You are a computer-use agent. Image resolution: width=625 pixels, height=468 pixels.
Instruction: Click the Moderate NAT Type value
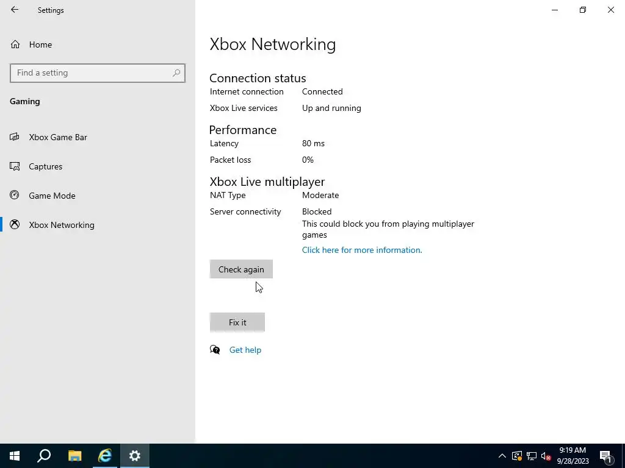tap(320, 195)
